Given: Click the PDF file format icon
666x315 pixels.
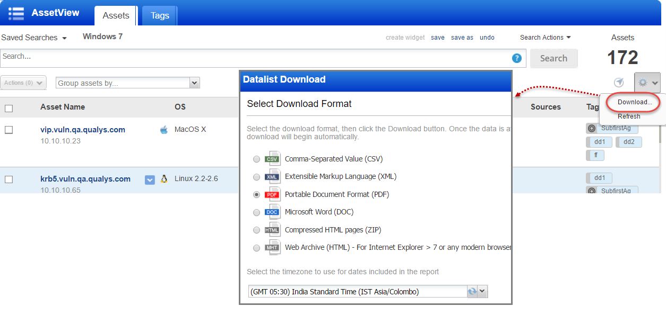Looking at the screenshot, I should click(x=272, y=194).
